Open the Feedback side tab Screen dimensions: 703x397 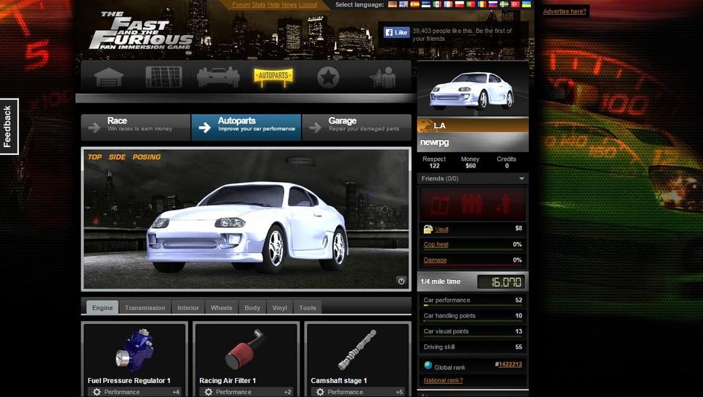(x=9, y=126)
